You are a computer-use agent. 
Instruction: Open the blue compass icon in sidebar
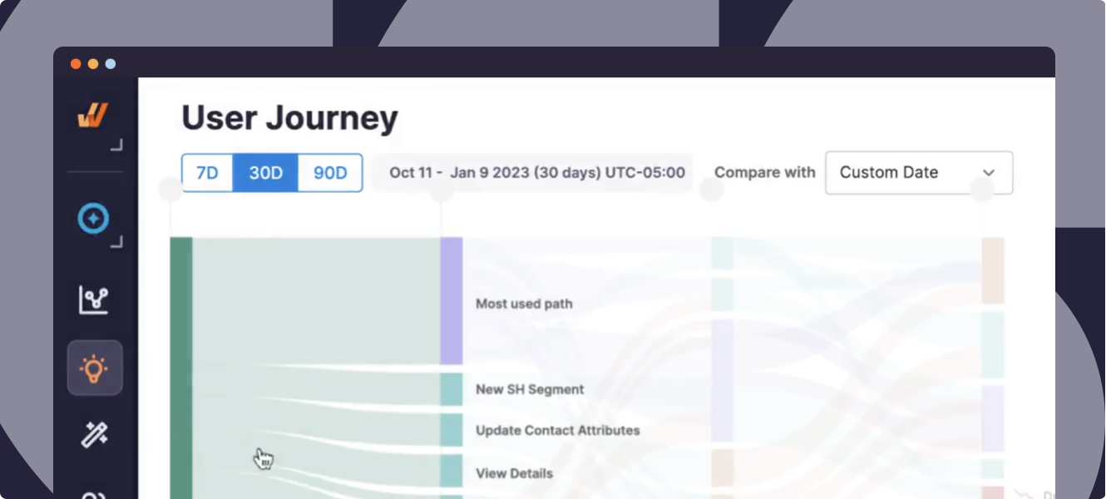(x=93, y=219)
